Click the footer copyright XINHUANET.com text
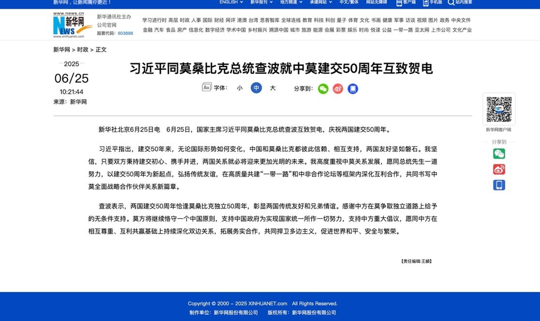This screenshot has width=540, height=321. (262, 304)
